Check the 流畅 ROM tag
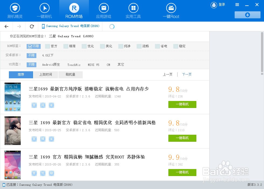The image size is (264, 189). click(139, 46)
